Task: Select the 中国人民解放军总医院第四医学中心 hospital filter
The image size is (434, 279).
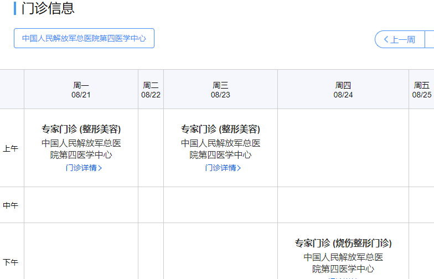Action: point(84,38)
